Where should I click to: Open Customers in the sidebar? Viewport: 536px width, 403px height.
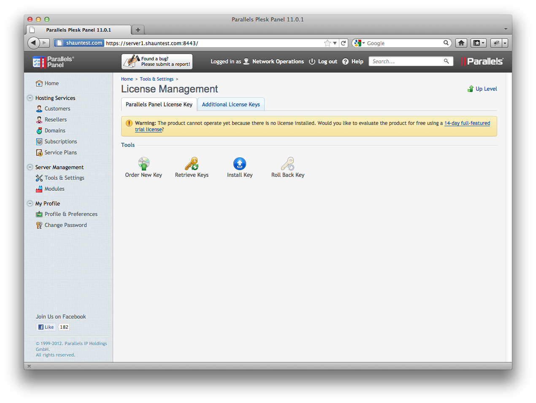click(x=57, y=109)
